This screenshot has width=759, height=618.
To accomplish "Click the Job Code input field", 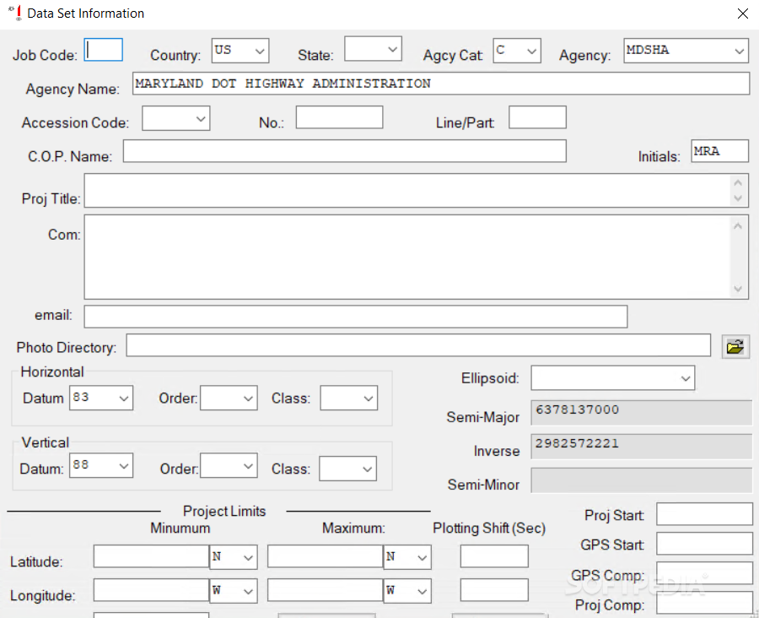I will (x=103, y=50).
